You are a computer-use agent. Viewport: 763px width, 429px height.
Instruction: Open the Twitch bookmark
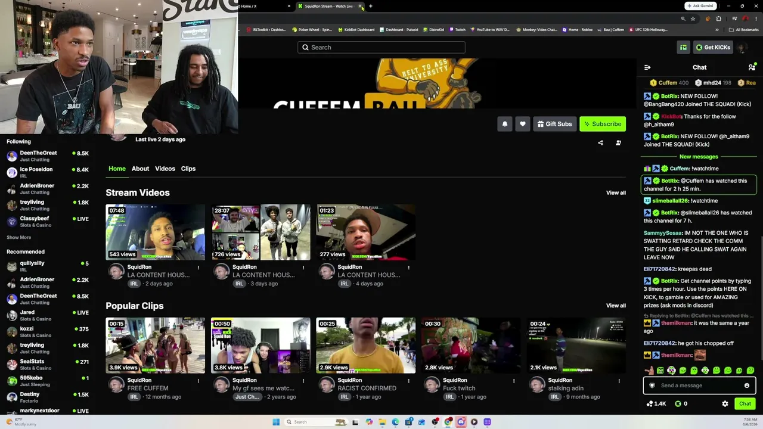click(457, 29)
